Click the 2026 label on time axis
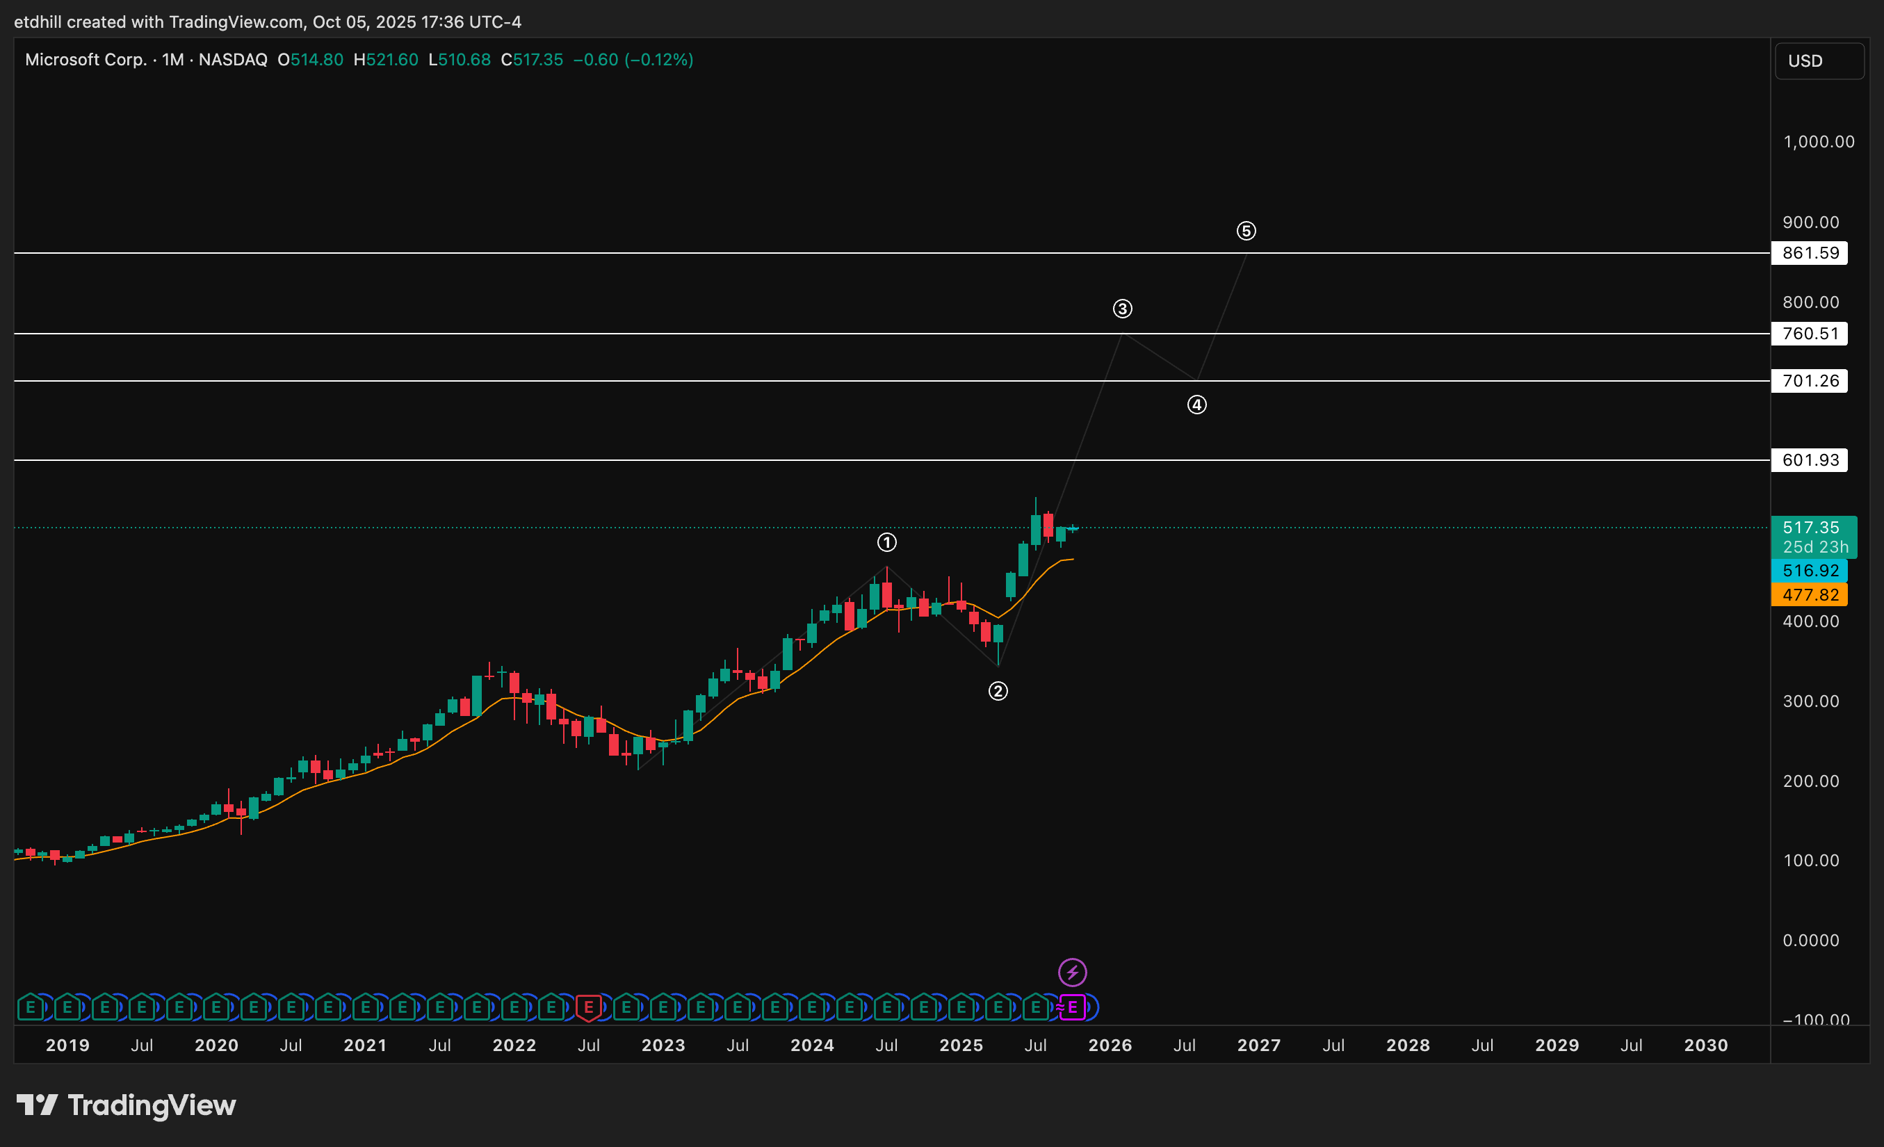 pos(1110,1046)
